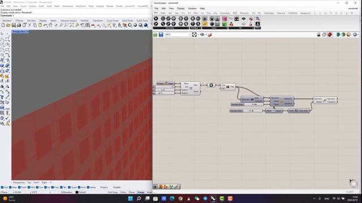The height and width of the screenshot is (203, 362).
Task: Switch to the Front viewport tab
Action: click(36, 183)
